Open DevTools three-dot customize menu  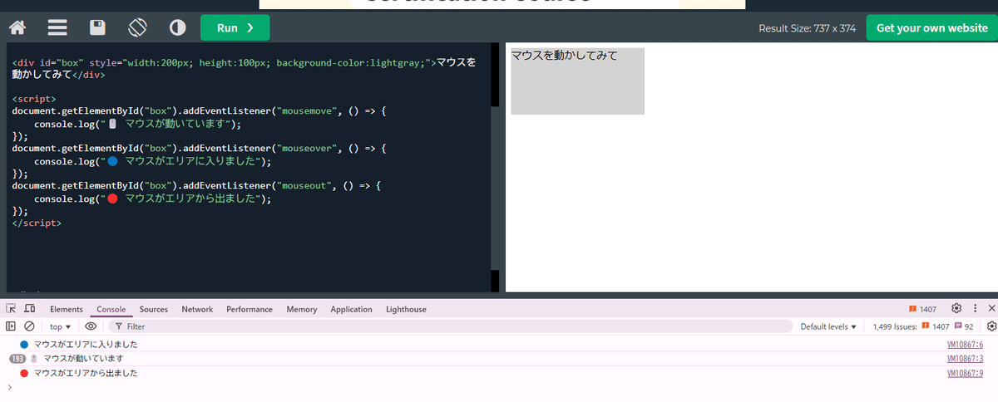point(974,308)
